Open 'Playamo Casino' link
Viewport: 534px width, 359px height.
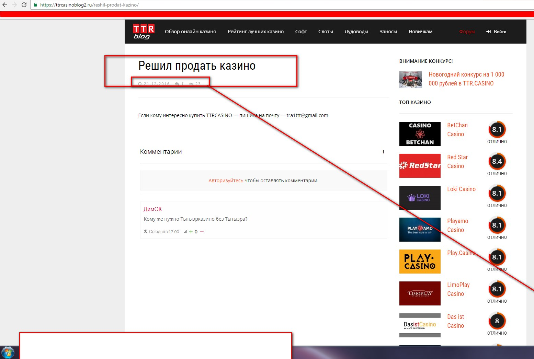tap(457, 225)
